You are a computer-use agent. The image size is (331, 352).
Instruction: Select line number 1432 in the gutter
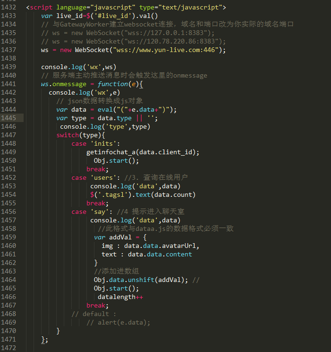pyautogui.click(x=8, y=7)
